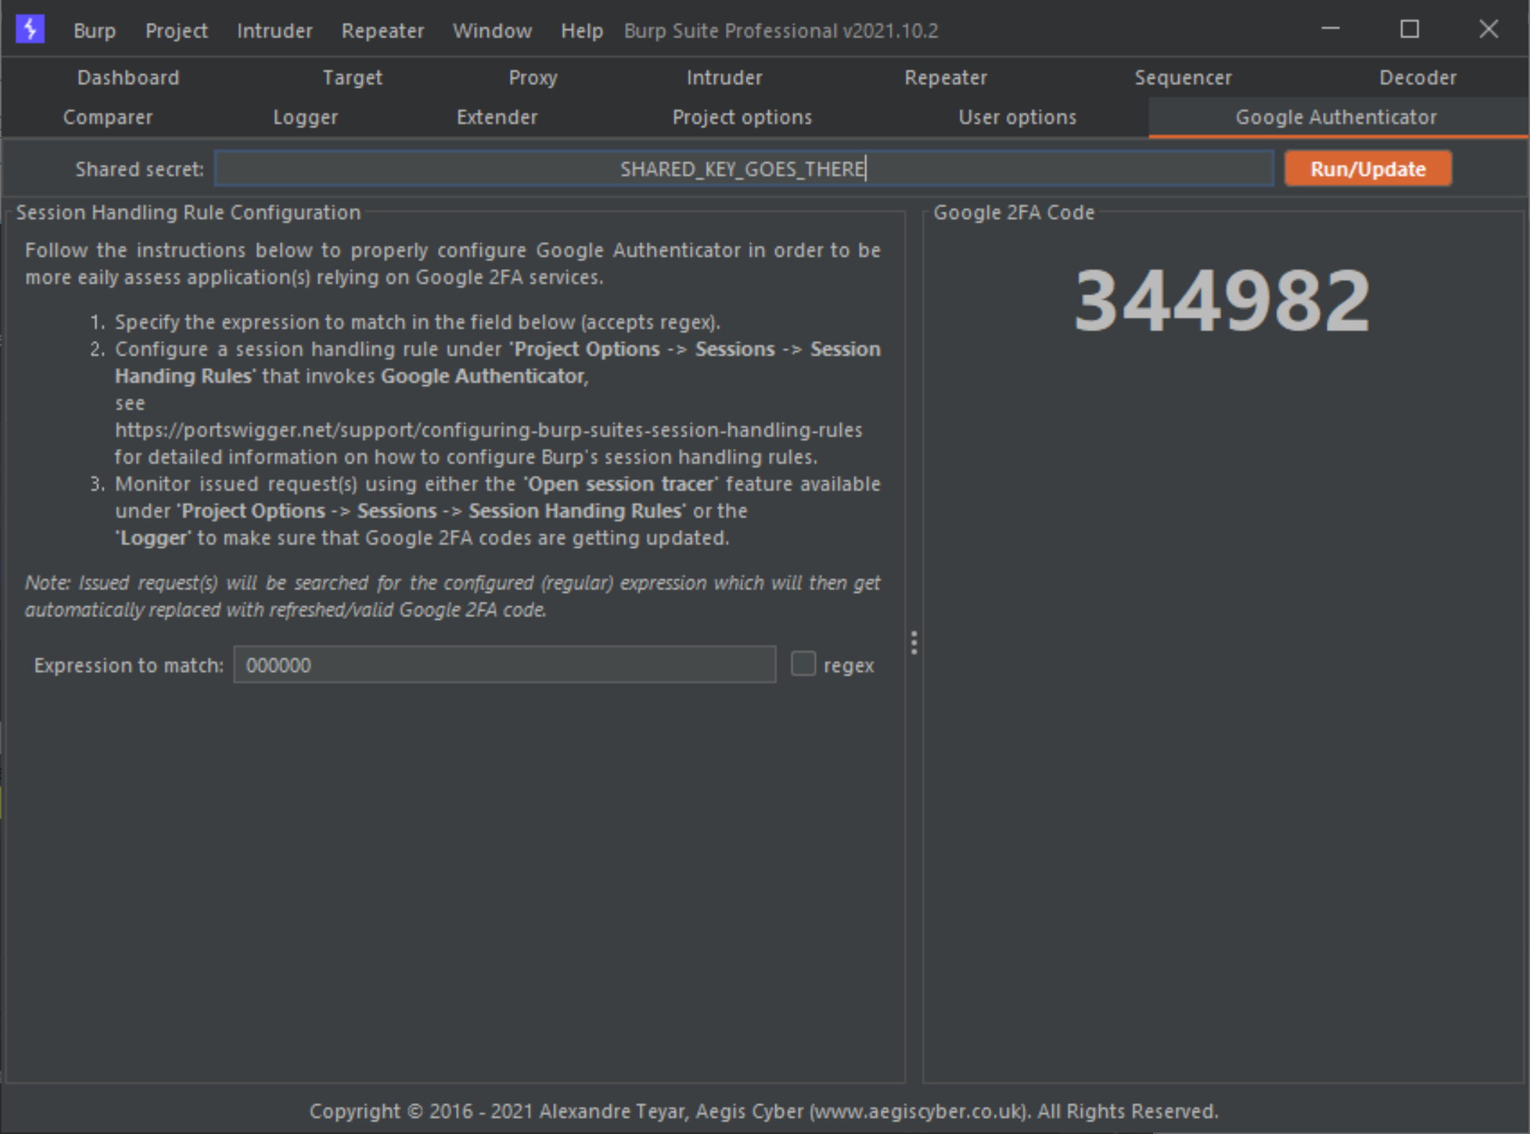Open the Burp menu
The height and width of the screenshot is (1134, 1530).
[94, 31]
